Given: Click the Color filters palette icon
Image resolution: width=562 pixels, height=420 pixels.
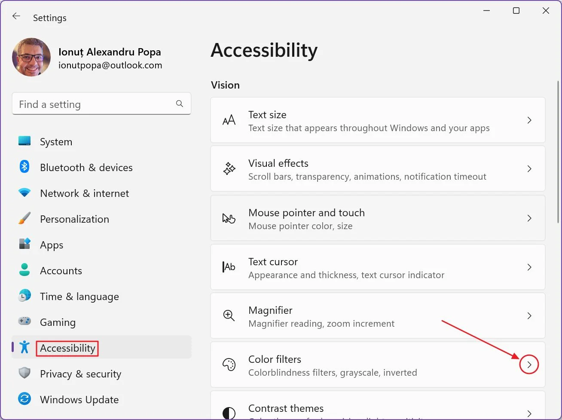Looking at the screenshot, I should click(x=229, y=364).
